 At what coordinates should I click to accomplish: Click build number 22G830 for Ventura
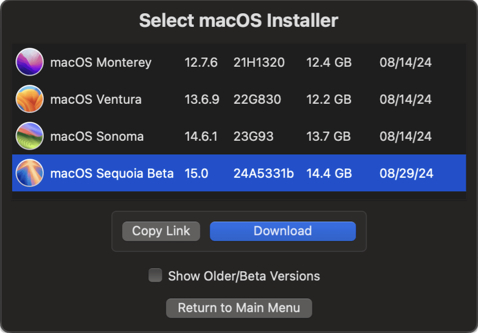(x=259, y=99)
